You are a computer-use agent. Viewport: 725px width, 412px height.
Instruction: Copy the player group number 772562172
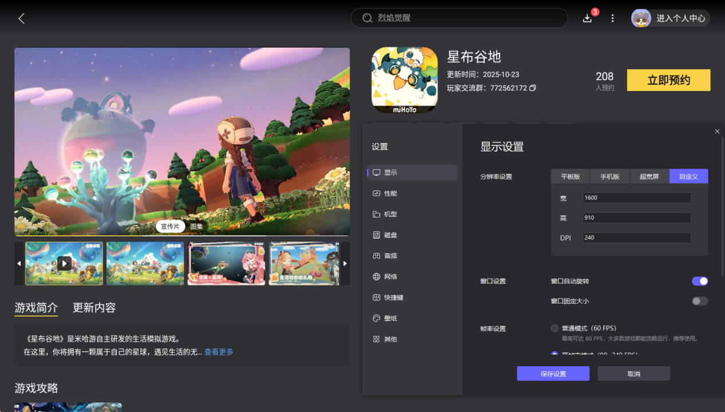533,88
